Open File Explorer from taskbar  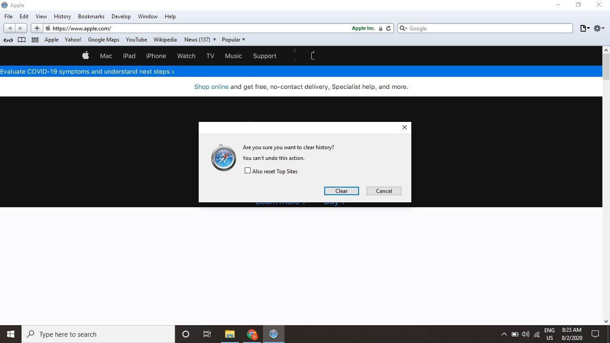[x=230, y=334]
